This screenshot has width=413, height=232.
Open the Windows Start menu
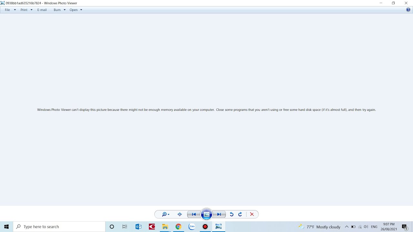(6, 227)
